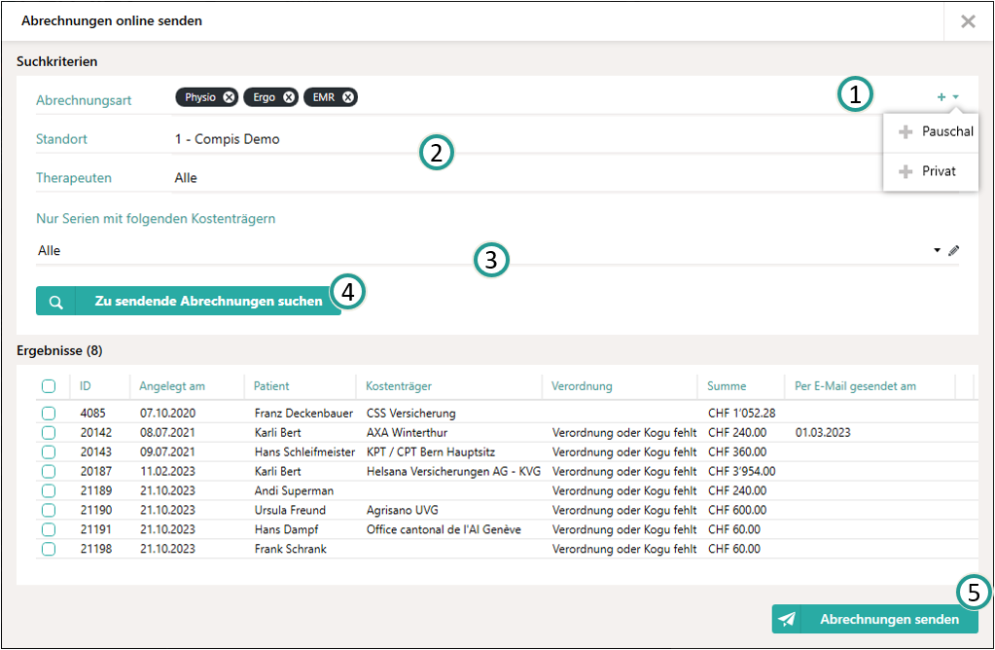Choose Privat from the add menu
Viewport: 995px width, 650px height.
pos(938,171)
